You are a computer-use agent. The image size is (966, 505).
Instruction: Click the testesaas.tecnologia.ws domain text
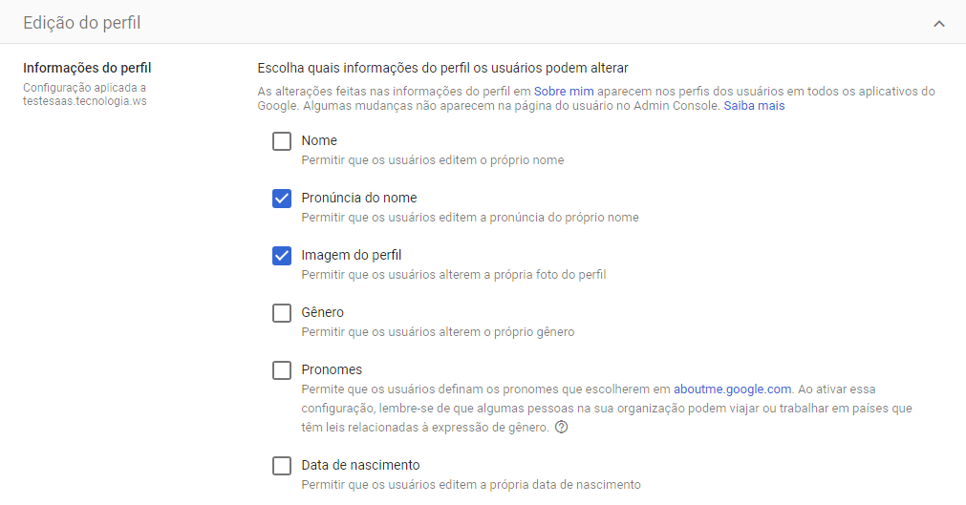(85, 101)
